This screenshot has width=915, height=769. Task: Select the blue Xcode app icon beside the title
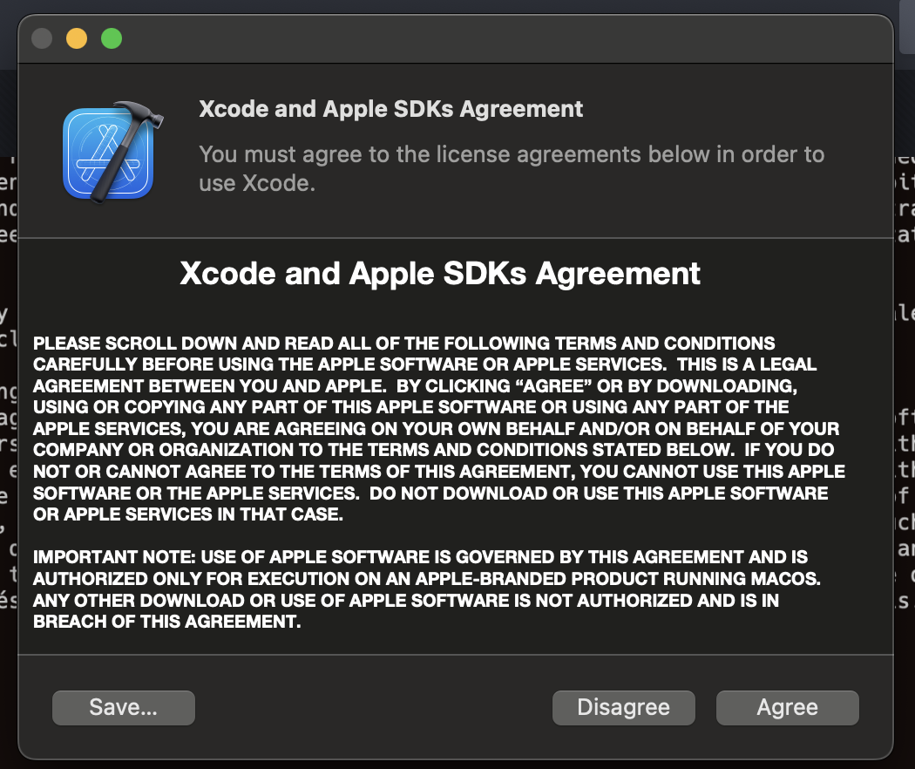tap(108, 153)
